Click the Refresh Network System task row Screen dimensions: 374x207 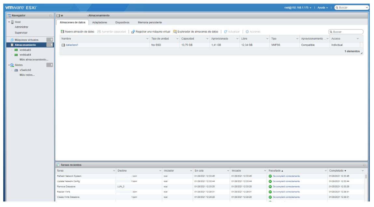pyautogui.click(x=210, y=176)
